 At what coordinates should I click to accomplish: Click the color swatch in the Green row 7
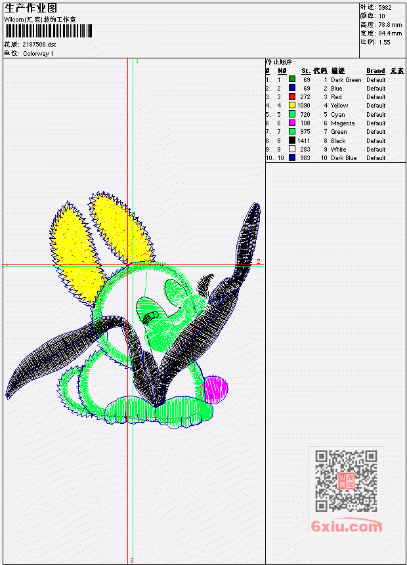coord(292,131)
